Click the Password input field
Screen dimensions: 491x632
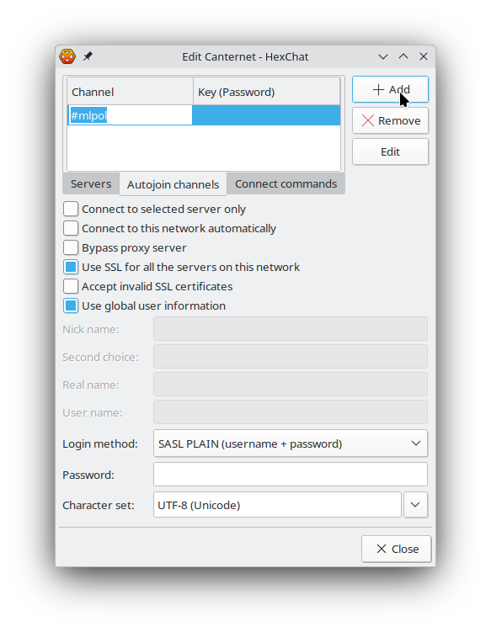[291, 475]
